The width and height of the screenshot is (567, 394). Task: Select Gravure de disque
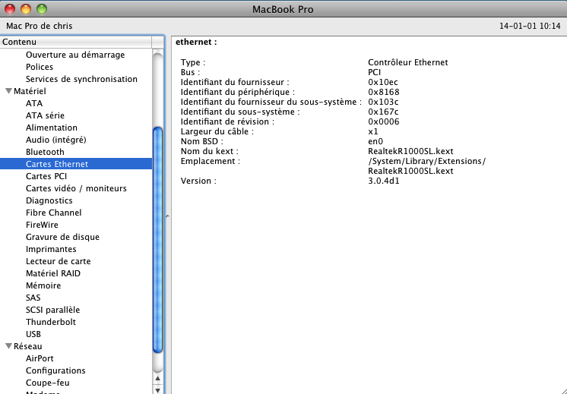point(62,237)
